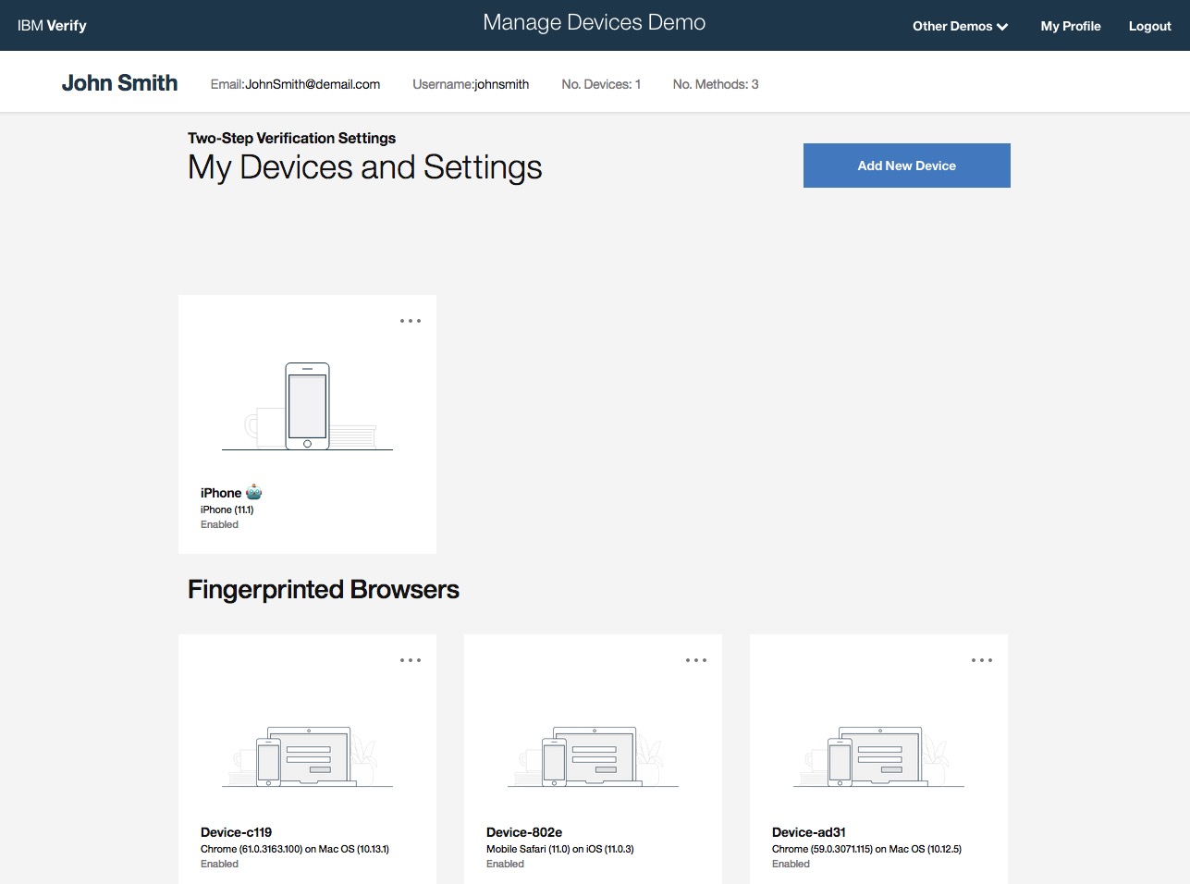
Task: Open the iPhone card's three-dot menu
Action: point(411,321)
